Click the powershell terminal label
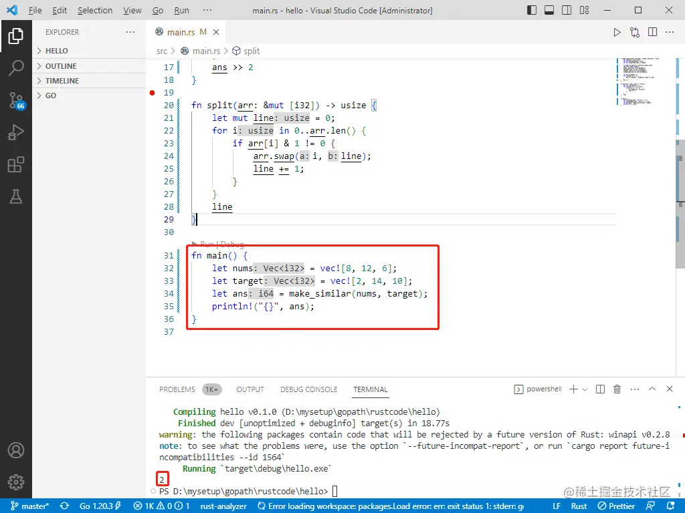 (544, 389)
